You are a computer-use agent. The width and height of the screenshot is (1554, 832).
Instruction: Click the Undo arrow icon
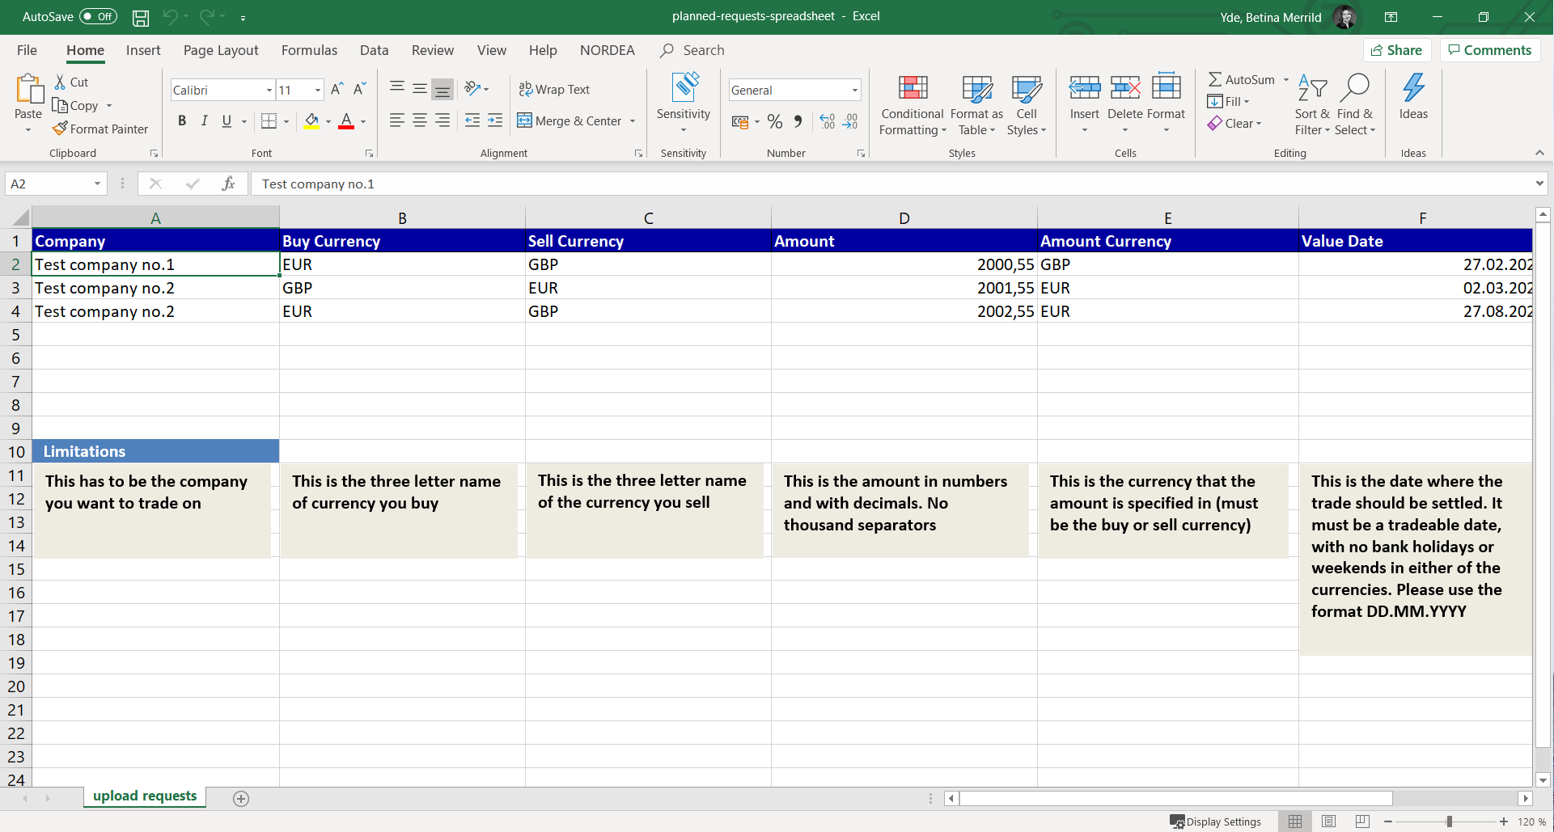pos(170,16)
